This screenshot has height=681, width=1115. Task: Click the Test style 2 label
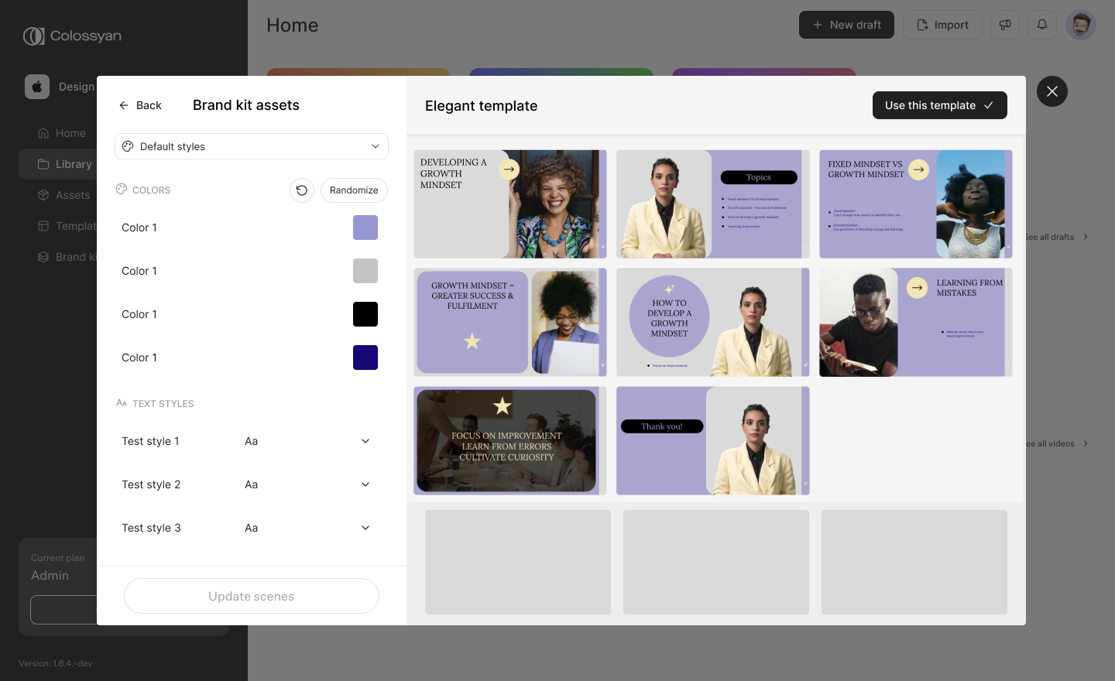pyautogui.click(x=151, y=484)
